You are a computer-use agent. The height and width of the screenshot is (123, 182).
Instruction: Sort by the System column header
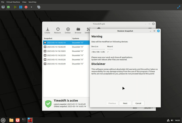click(80, 38)
